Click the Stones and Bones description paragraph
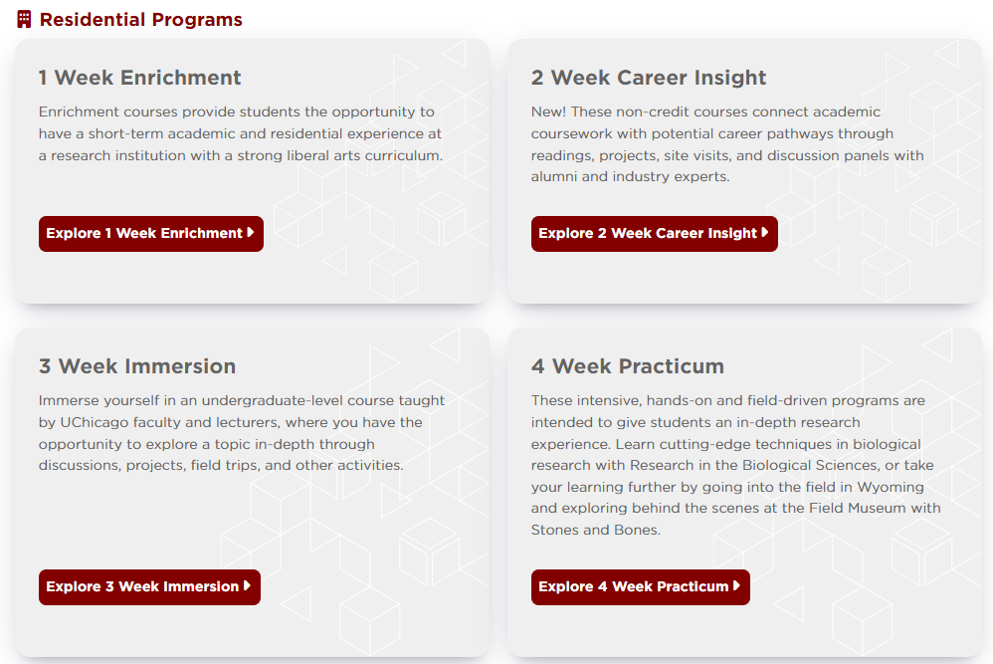This screenshot has height=664, width=993. (x=736, y=465)
